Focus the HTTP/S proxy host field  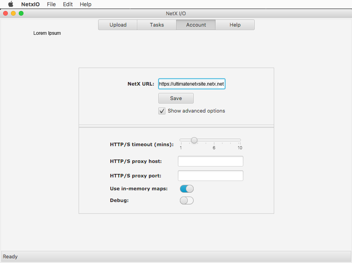pyautogui.click(x=210, y=161)
